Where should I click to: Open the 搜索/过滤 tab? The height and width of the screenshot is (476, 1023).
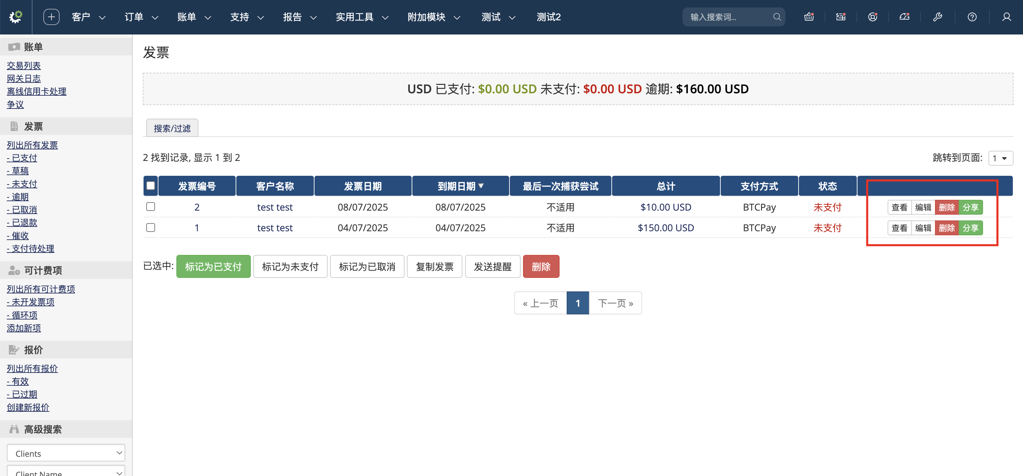pyautogui.click(x=172, y=128)
